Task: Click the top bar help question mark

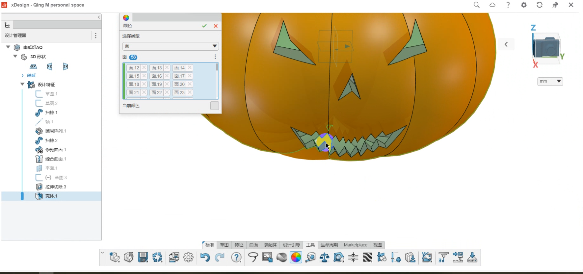Action: (508, 5)
